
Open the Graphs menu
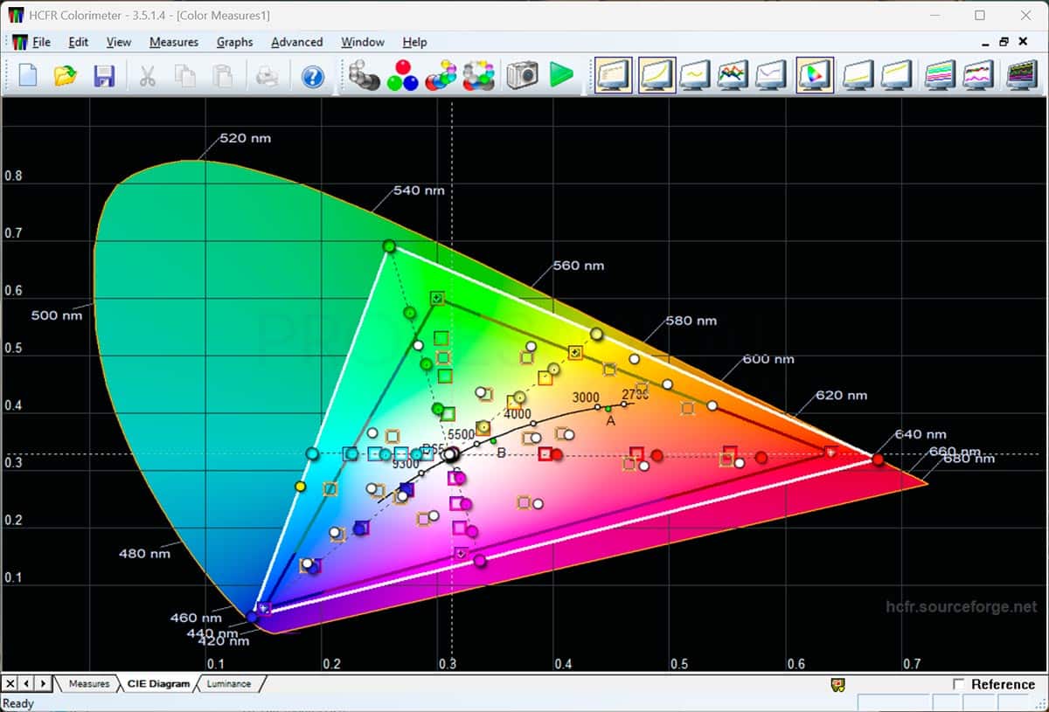click(234, 42)
